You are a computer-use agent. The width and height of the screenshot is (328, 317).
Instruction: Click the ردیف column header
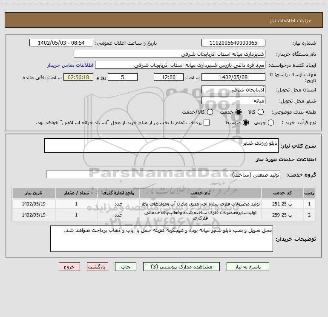309,193
